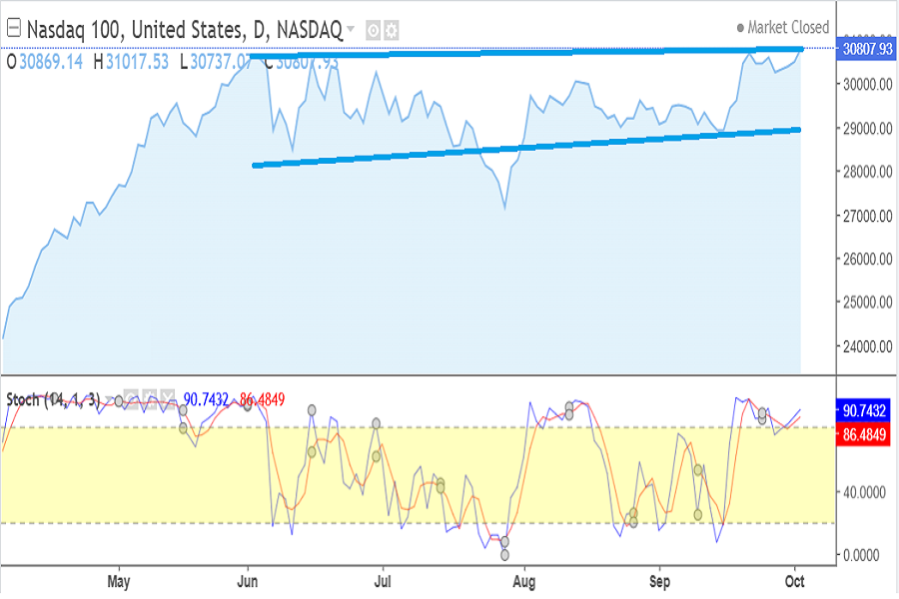Open Nasdaq 100 series settings gear
This screenshot has height=599, width=899.
(392, 30)
